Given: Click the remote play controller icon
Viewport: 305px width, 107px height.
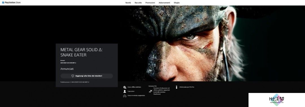Looking at the screenshot, I should point(125,95).
